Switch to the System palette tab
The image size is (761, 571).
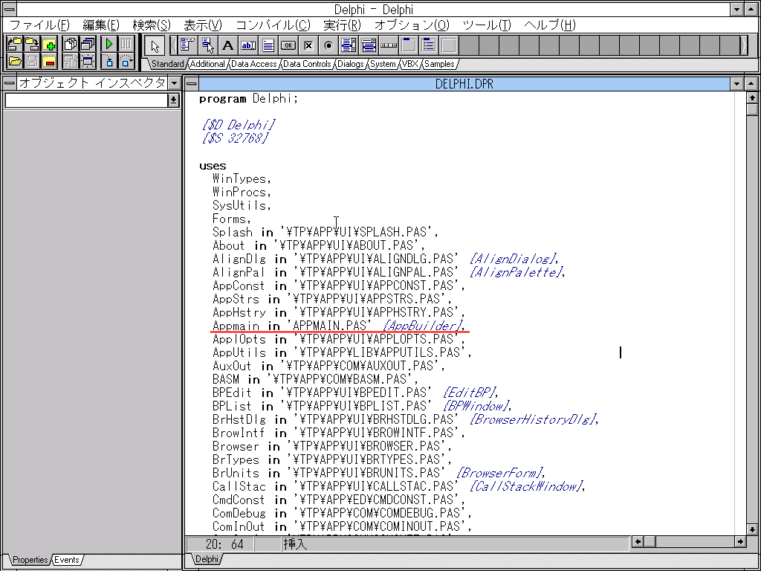pyautogui.click(x=383, y=64)
